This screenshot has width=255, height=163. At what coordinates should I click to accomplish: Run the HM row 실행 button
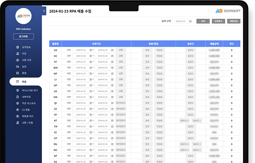click(121, 97)
